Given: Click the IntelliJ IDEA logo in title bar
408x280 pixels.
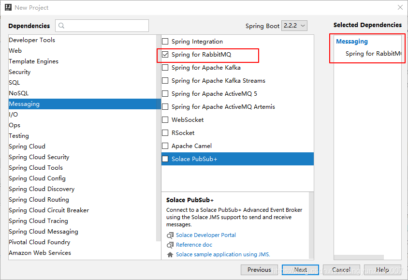Looking at the screenshot, I should pos(8,7).
